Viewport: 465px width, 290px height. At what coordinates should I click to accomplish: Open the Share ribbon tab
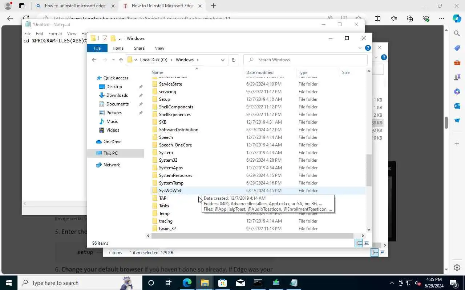coord(139,48)
